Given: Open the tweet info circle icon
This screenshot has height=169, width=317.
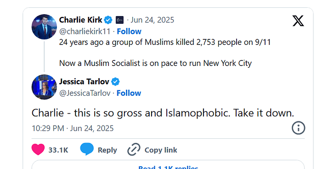Looking at the screenshot, I should (x=298, y=128).
